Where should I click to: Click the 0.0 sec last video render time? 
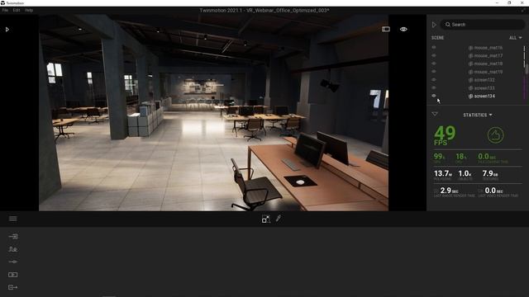coord(493,191)
